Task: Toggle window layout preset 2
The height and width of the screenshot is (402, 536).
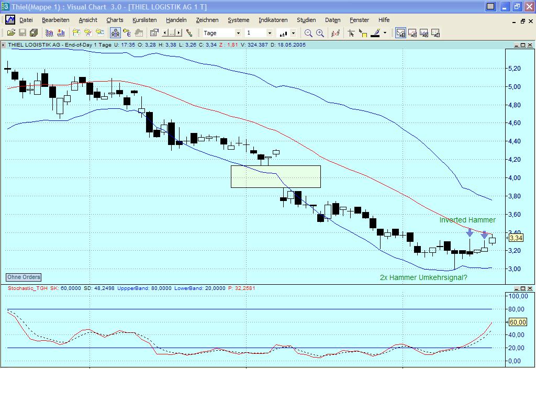Action: (x=412, y=32)
